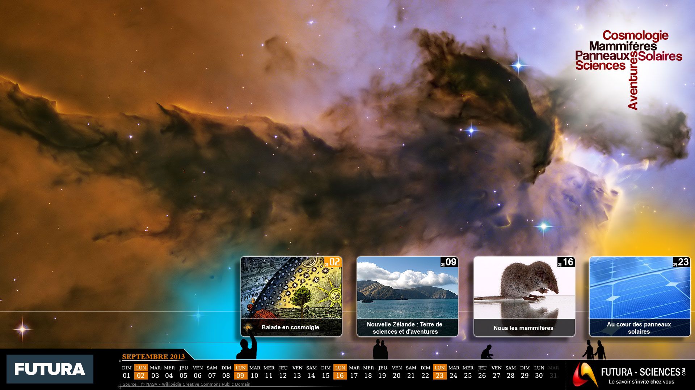The height and width of the screenshot is (390, 695).
Task: Click the 09 date badge on the New Zealand card
Action: coord(449,262)
